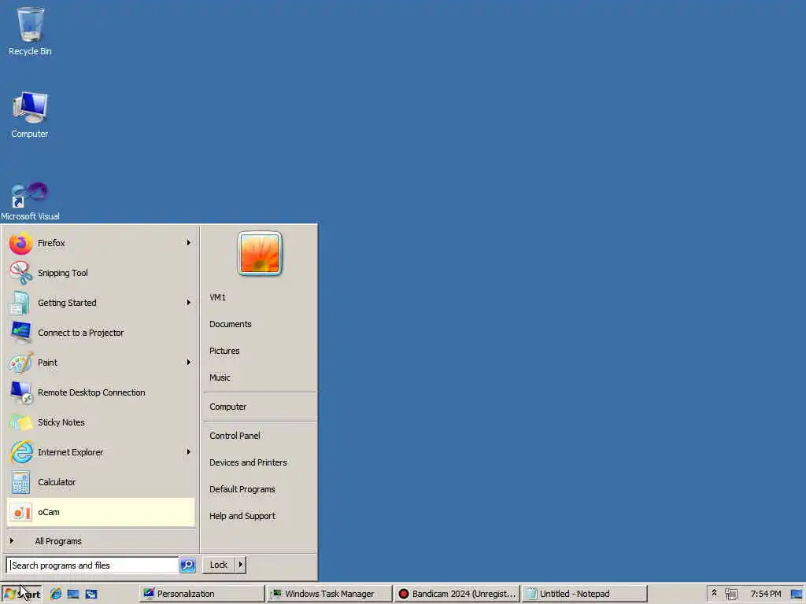Open the Calculator icon

[x=20, y=482]
